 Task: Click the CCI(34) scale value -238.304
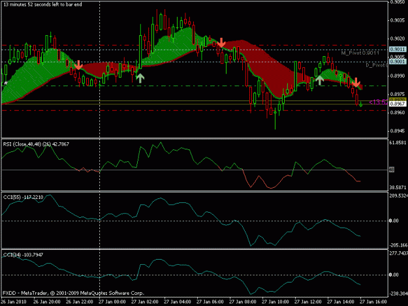click(398, 294)
